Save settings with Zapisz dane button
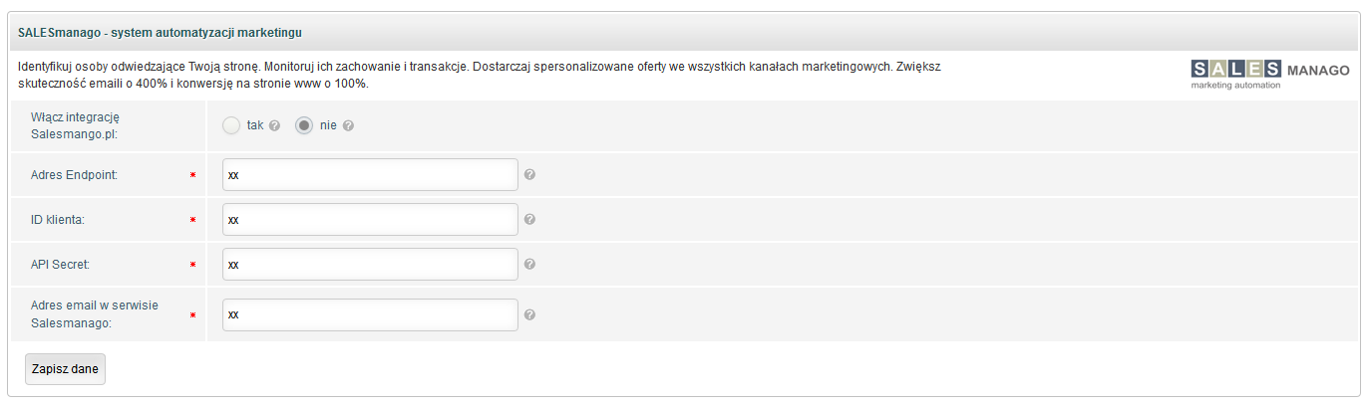Viewport: 1367px width, 408px height. pyautogui.click(x=65, y=368)
